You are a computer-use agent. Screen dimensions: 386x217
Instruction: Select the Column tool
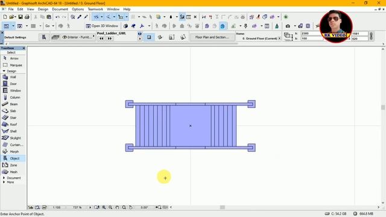(x=13, y=98)
